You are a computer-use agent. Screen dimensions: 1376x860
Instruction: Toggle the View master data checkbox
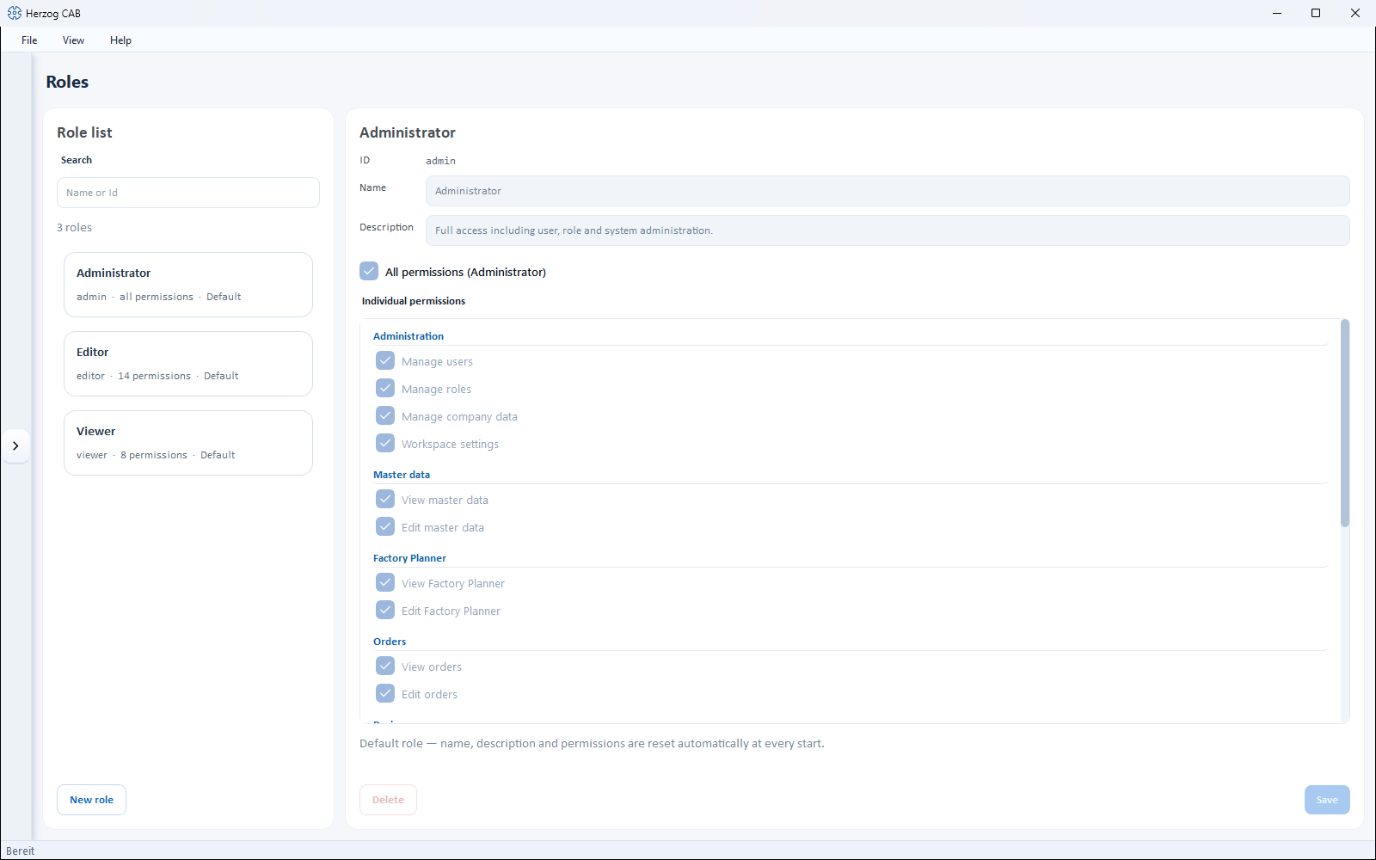tap(385, 500)
